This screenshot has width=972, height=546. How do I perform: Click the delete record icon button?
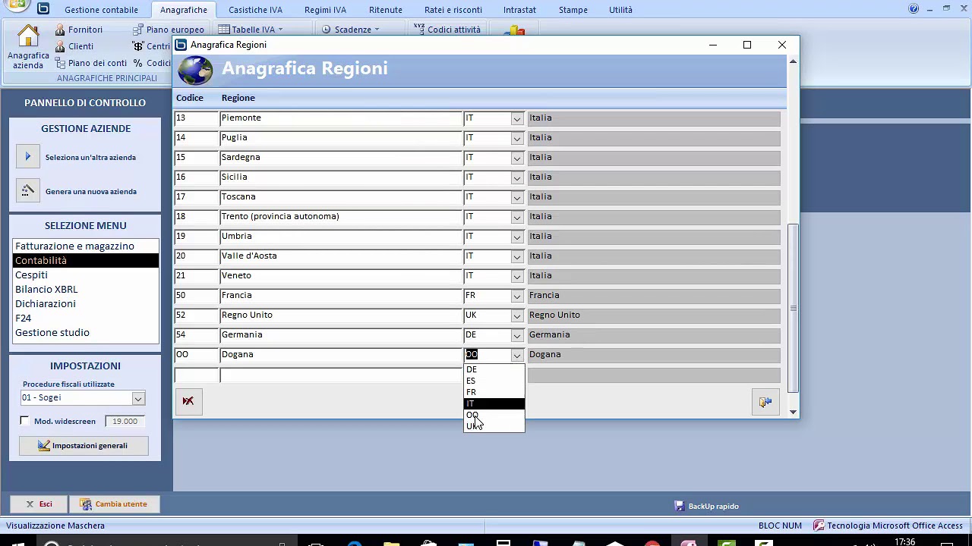pos(188,401)
